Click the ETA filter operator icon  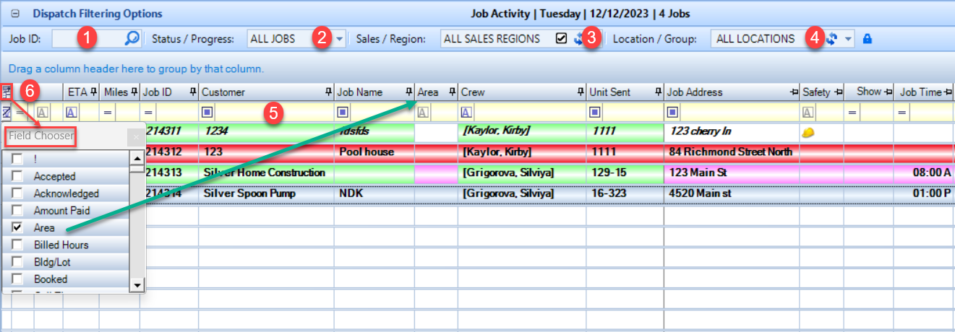pos(72,112)
